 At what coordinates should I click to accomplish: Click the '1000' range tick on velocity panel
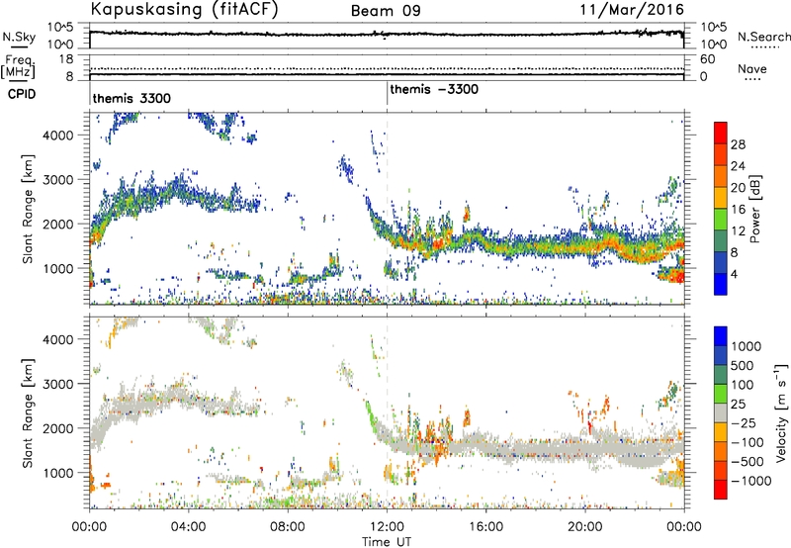tap(57, 473)
